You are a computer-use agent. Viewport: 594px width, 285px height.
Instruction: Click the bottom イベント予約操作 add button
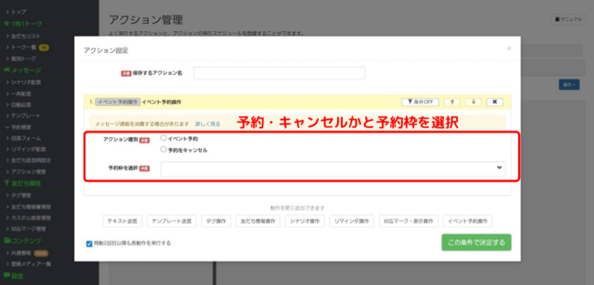pos(468,221)
